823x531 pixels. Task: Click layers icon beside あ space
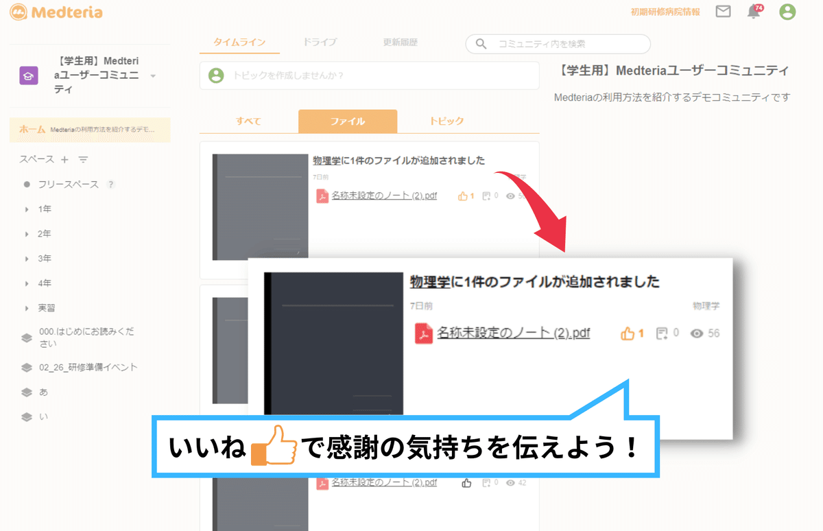27,392
